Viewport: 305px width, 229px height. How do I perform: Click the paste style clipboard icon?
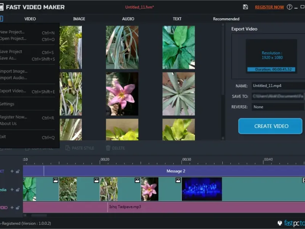point(67,148)
